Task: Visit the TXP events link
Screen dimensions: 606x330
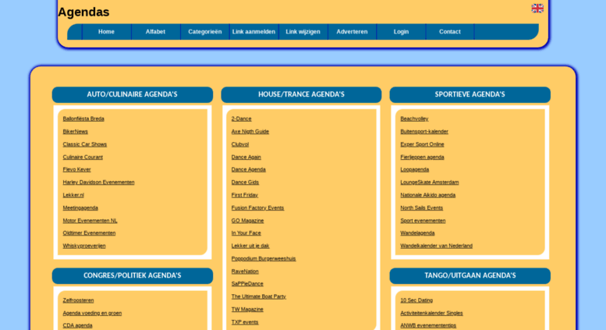Action: [245, 321]
